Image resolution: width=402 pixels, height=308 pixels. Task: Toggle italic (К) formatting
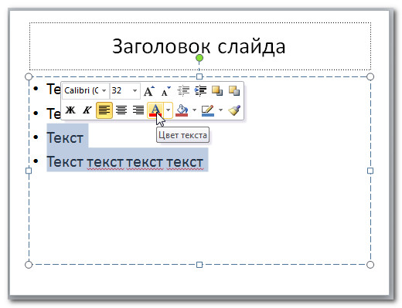87,110
